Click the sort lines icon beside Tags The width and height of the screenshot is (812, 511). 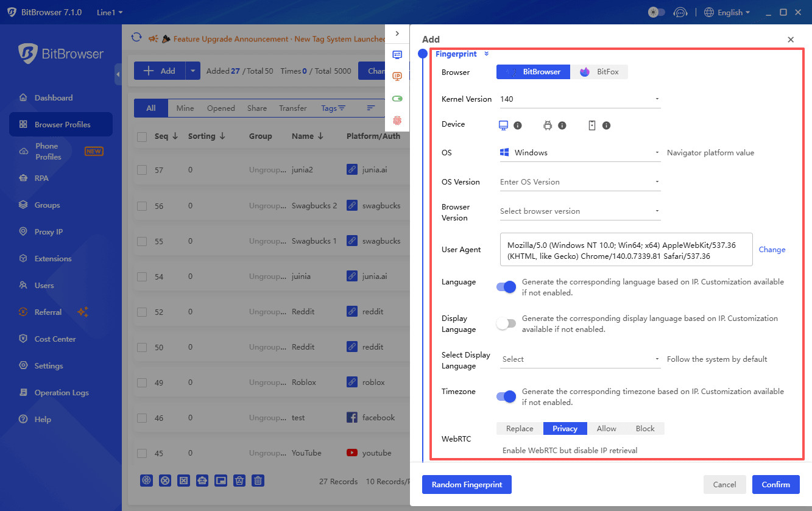[371, 108]
